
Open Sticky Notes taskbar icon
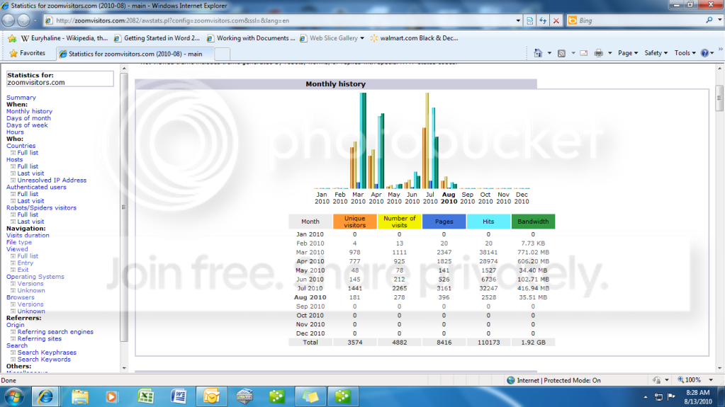coord(310,397)
